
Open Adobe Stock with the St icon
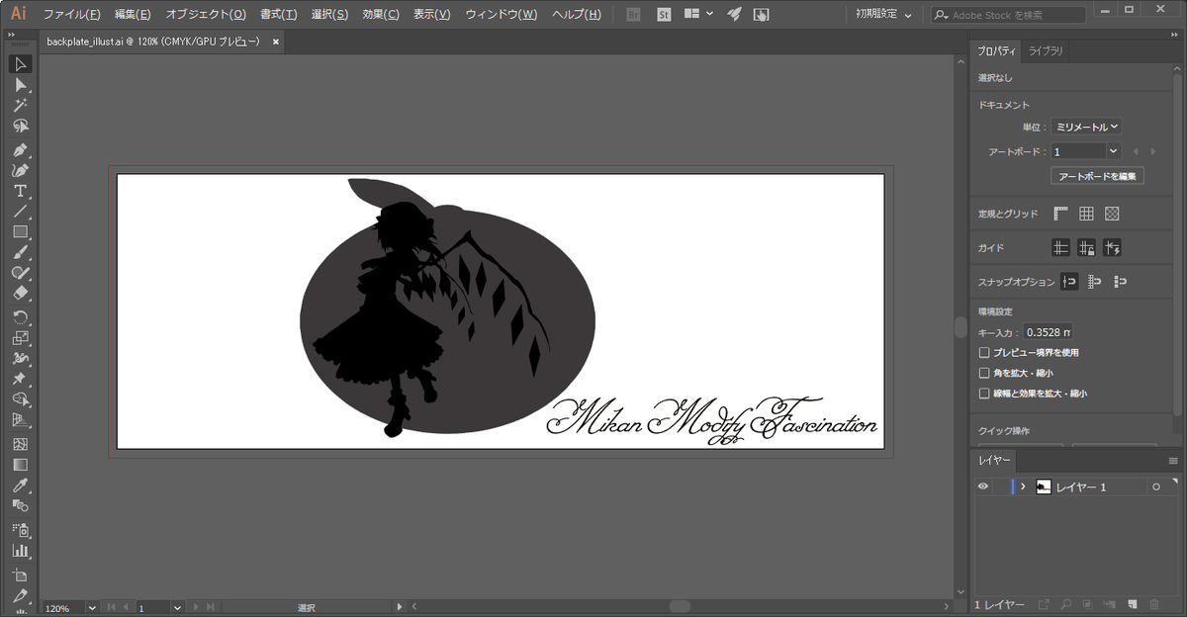(x=664, y=14)
